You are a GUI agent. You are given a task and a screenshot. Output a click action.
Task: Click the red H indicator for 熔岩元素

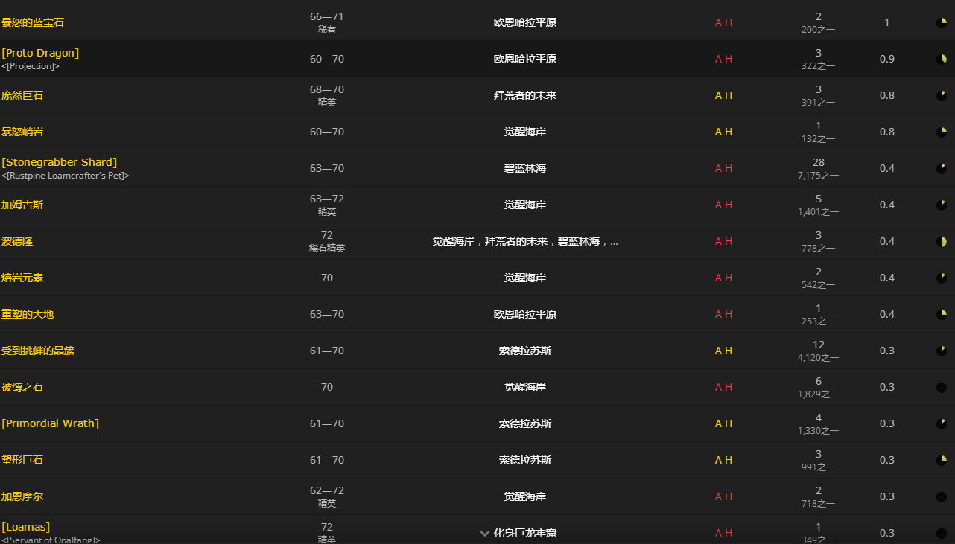727,278
